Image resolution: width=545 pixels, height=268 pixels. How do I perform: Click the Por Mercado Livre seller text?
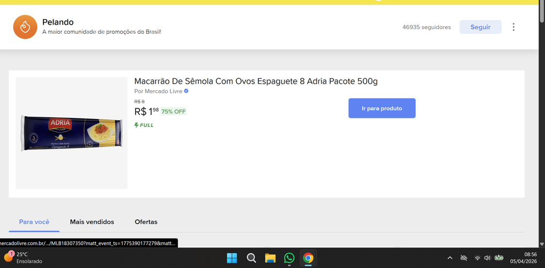click(158, 92)
